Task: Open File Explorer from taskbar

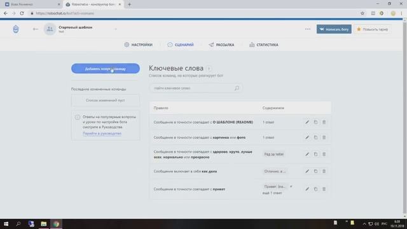Action: (x=44, y=224)
